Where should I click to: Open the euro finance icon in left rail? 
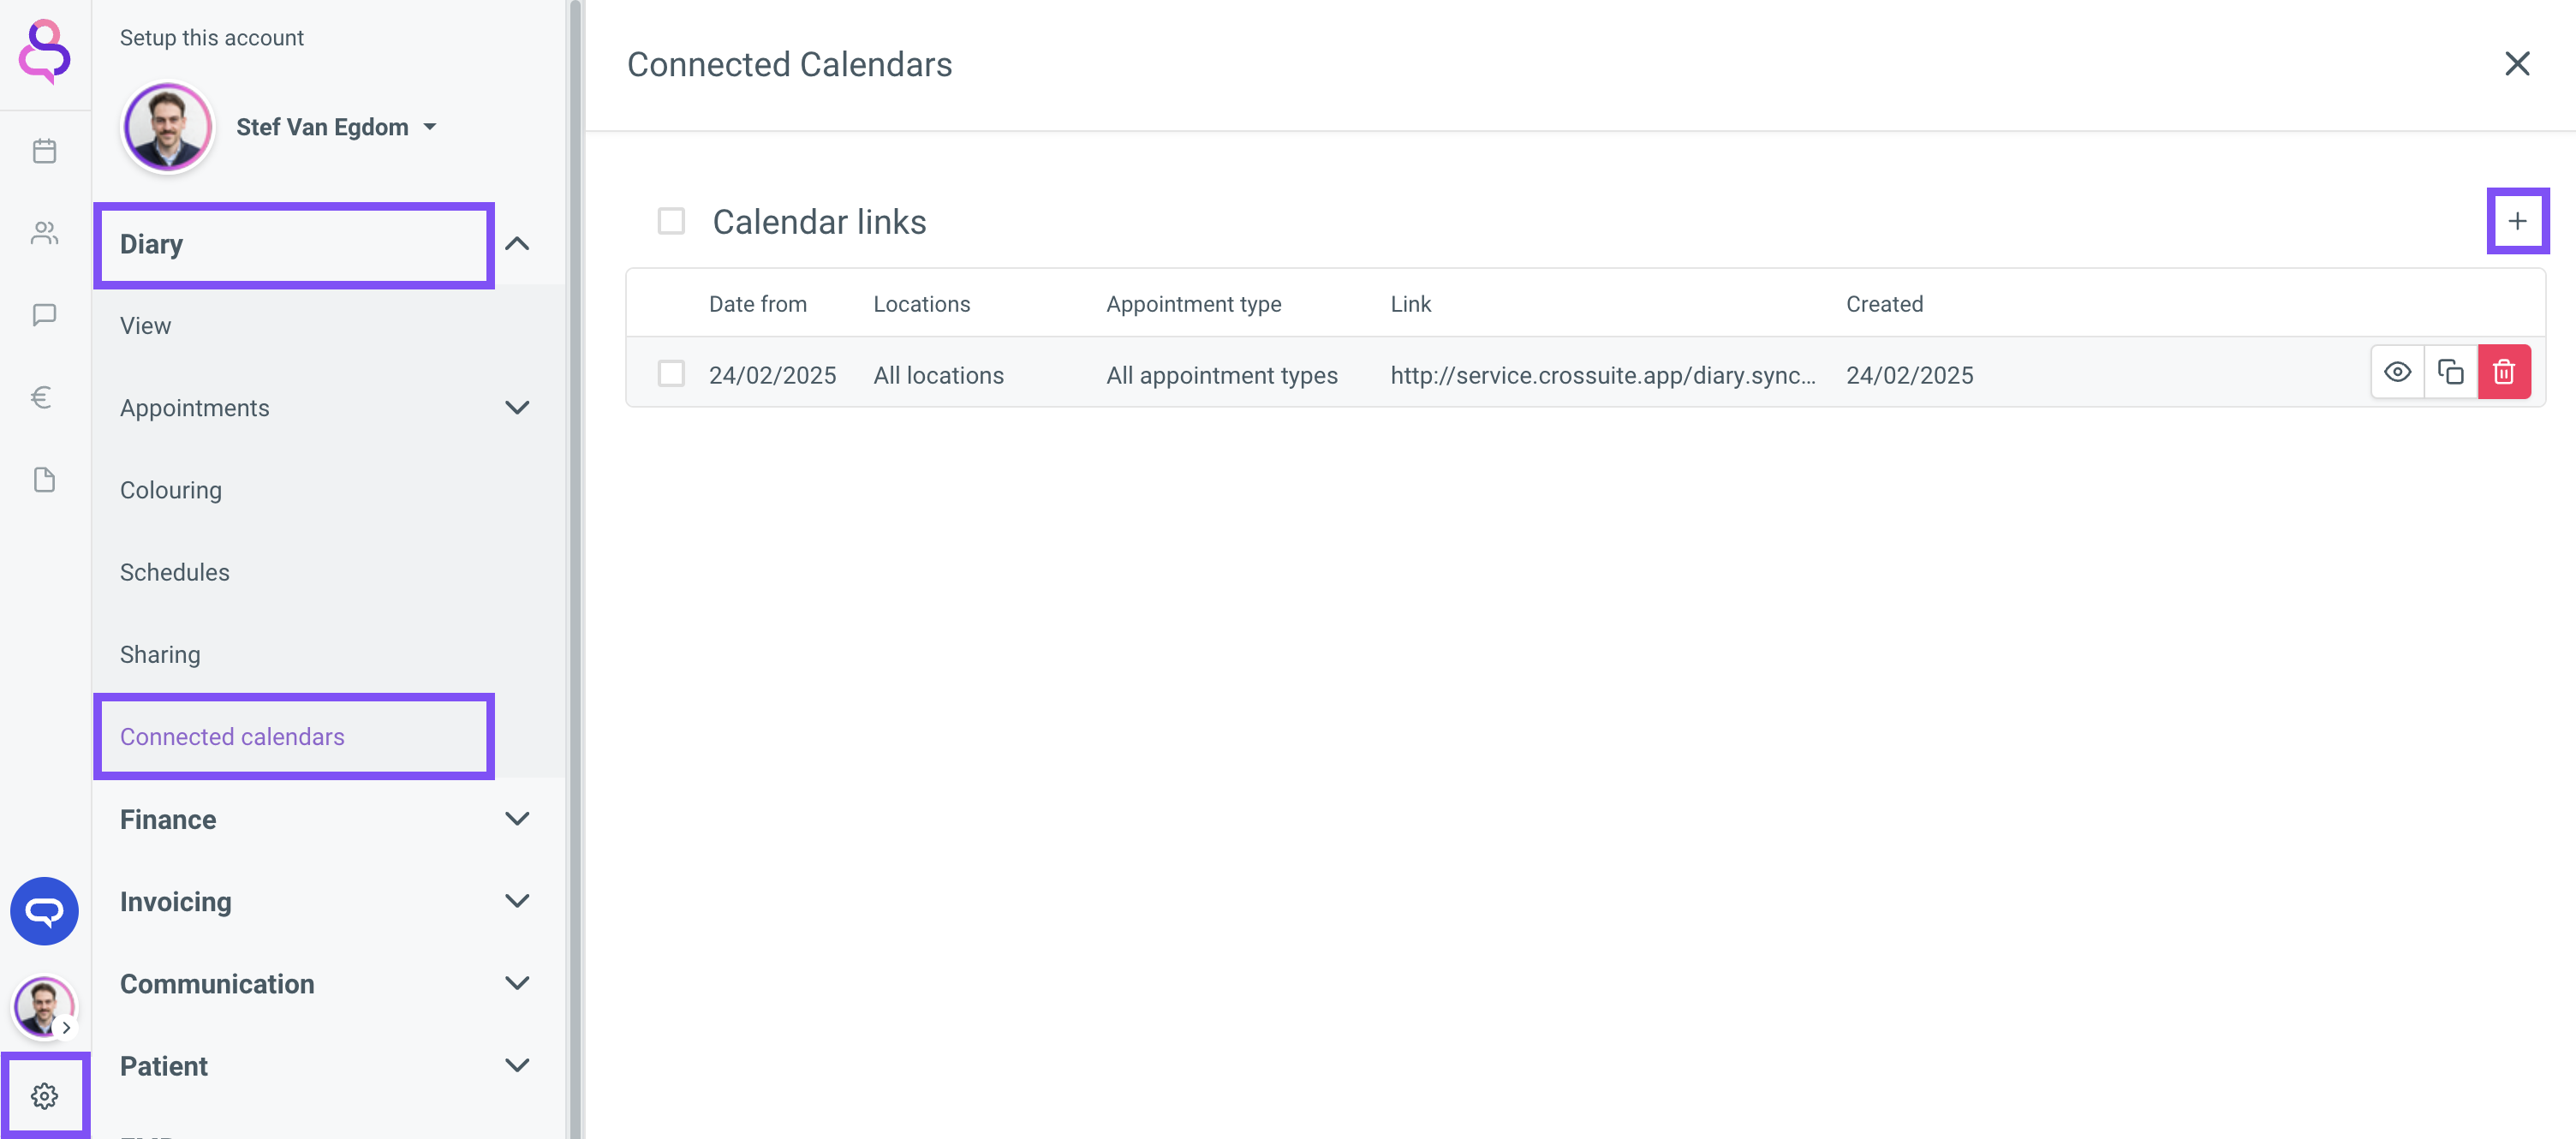[42, 397]
